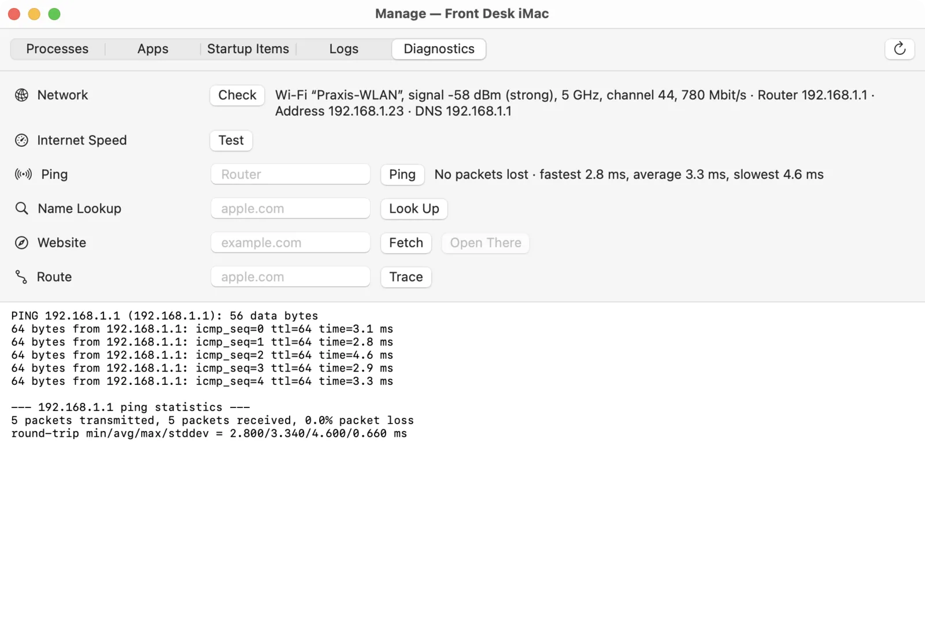Switch to the Processes tab
This screenshot has height=631, width=925.
57,49
